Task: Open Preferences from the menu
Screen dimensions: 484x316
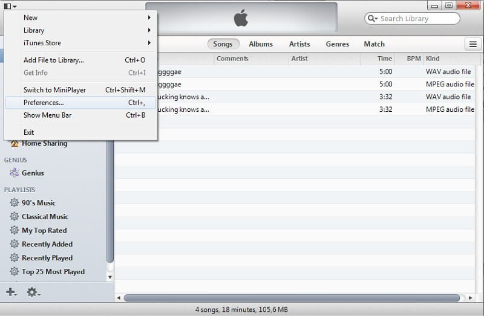Action: click(80, 103)
